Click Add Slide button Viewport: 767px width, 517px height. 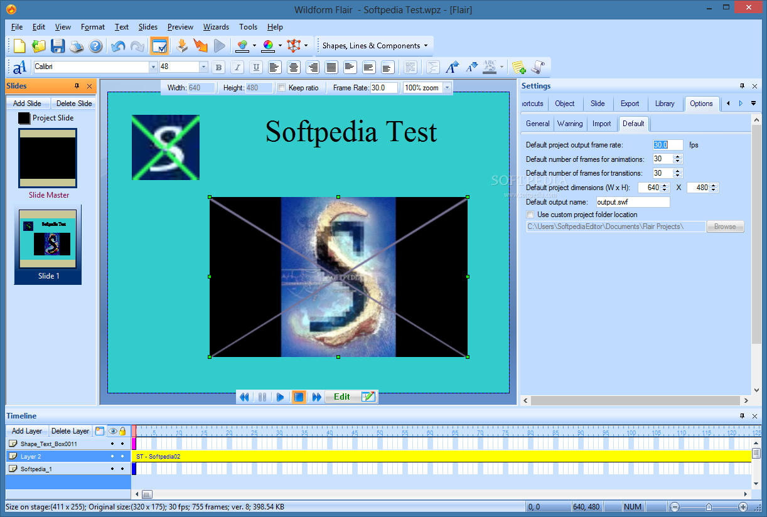(27, 104)
